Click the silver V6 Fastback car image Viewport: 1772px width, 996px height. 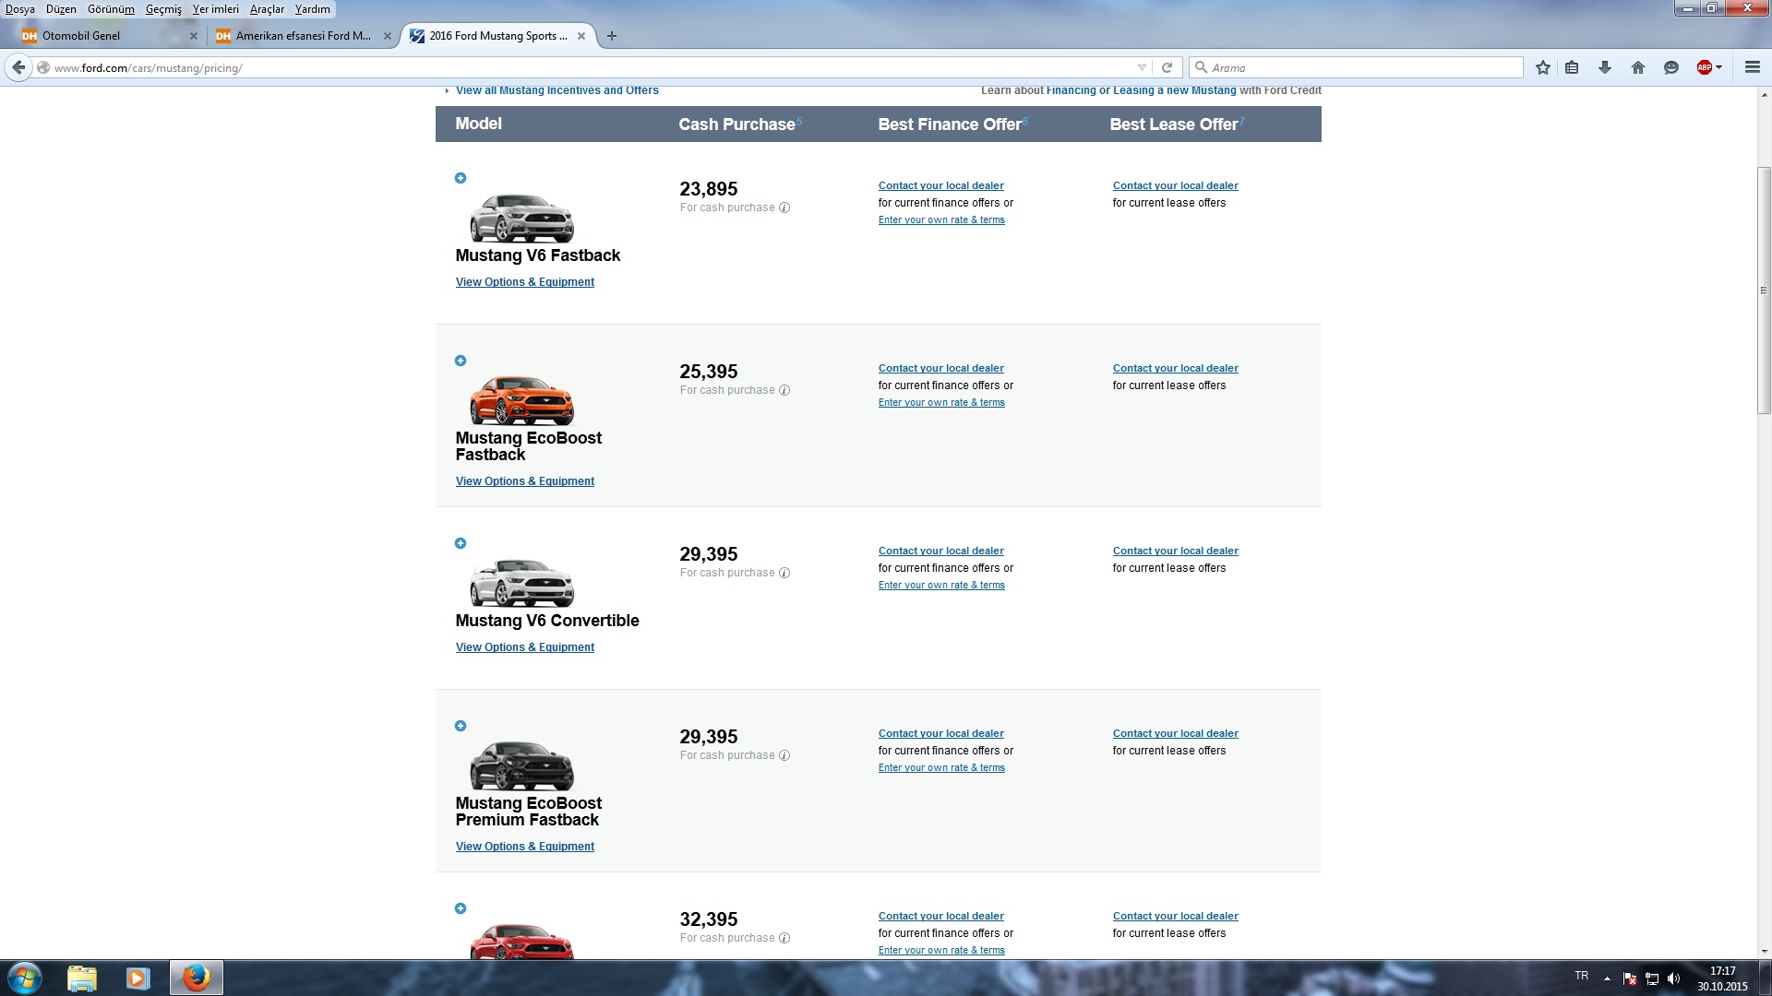pos(521,218)
